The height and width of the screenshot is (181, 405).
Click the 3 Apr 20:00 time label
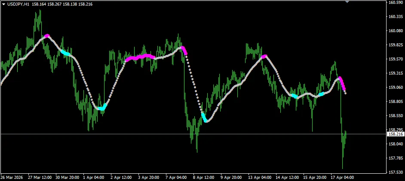(148, 178)
